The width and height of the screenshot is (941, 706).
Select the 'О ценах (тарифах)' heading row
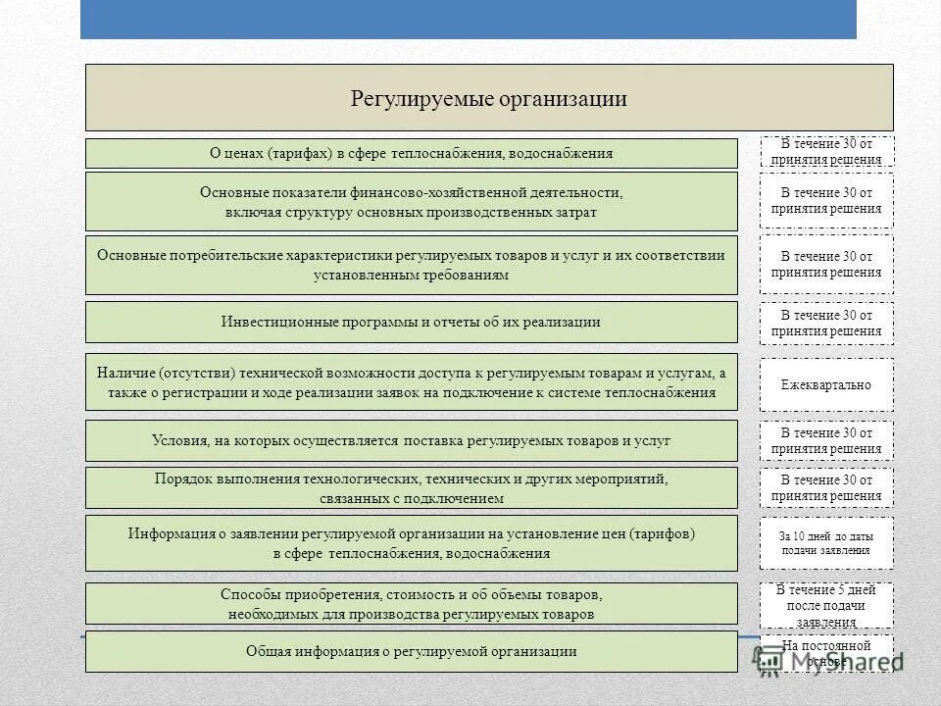pos(412,151)
